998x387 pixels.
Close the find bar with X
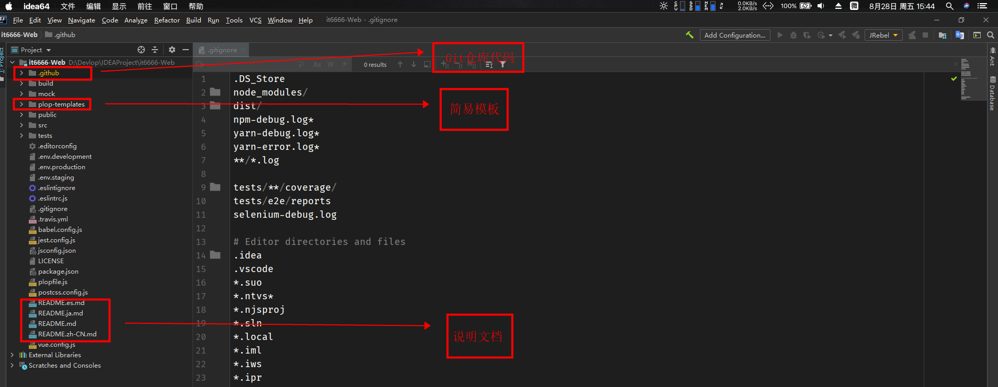(955, 64)
